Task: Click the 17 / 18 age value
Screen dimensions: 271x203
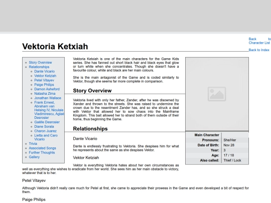Action: click(x=229, y=155)
